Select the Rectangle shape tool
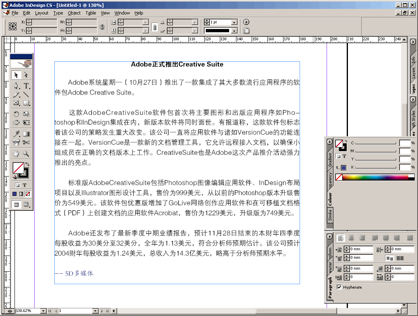 tap(26, 103)
